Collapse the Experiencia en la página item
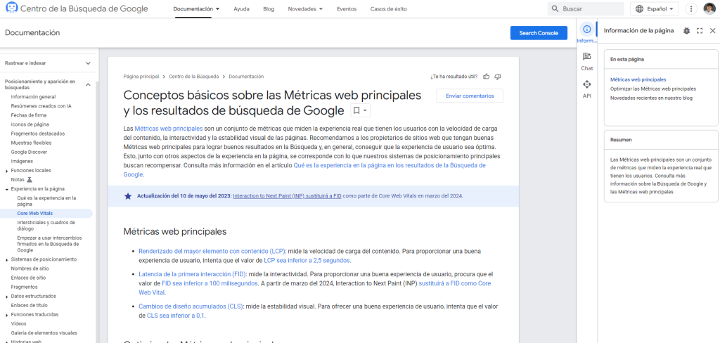Viewport: 720px width, 343px height. click(x=7, y=188)
